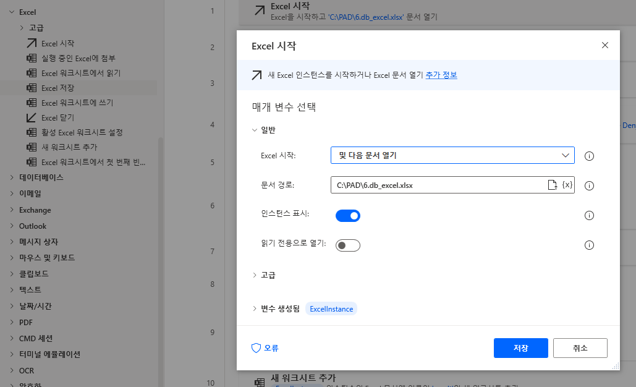Click the 활성 Excel 워크시트 설정 icon
This screenshot has height=387, width=636.
[32, 132]
